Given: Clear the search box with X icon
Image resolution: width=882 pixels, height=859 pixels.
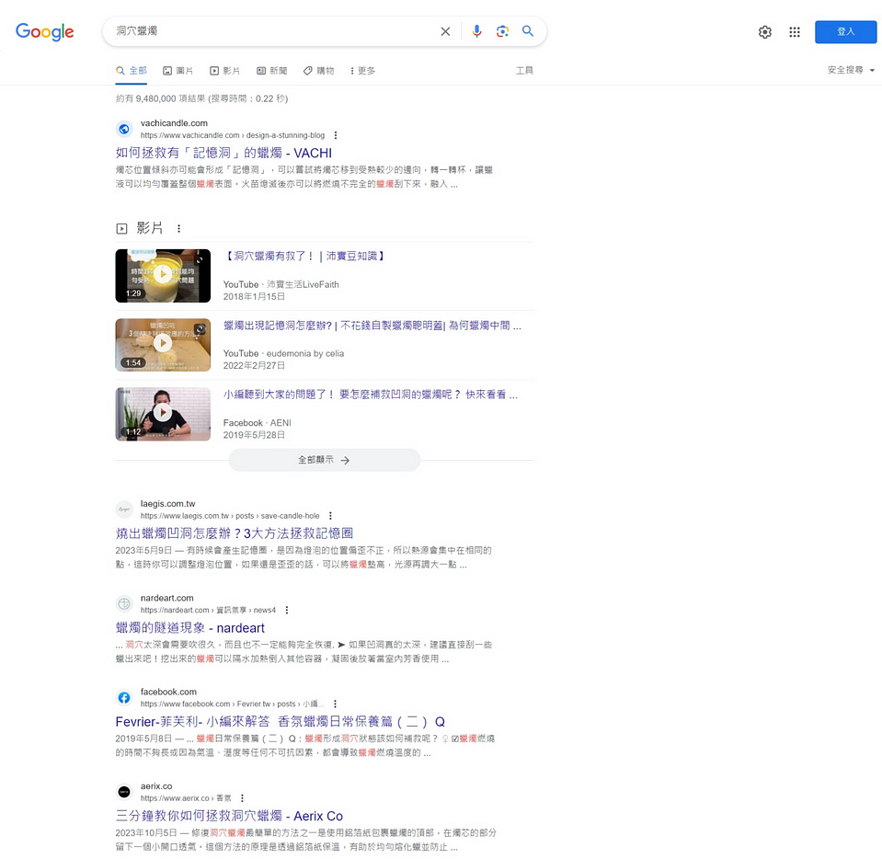Looking at the screenshot, I should point(445,31).
